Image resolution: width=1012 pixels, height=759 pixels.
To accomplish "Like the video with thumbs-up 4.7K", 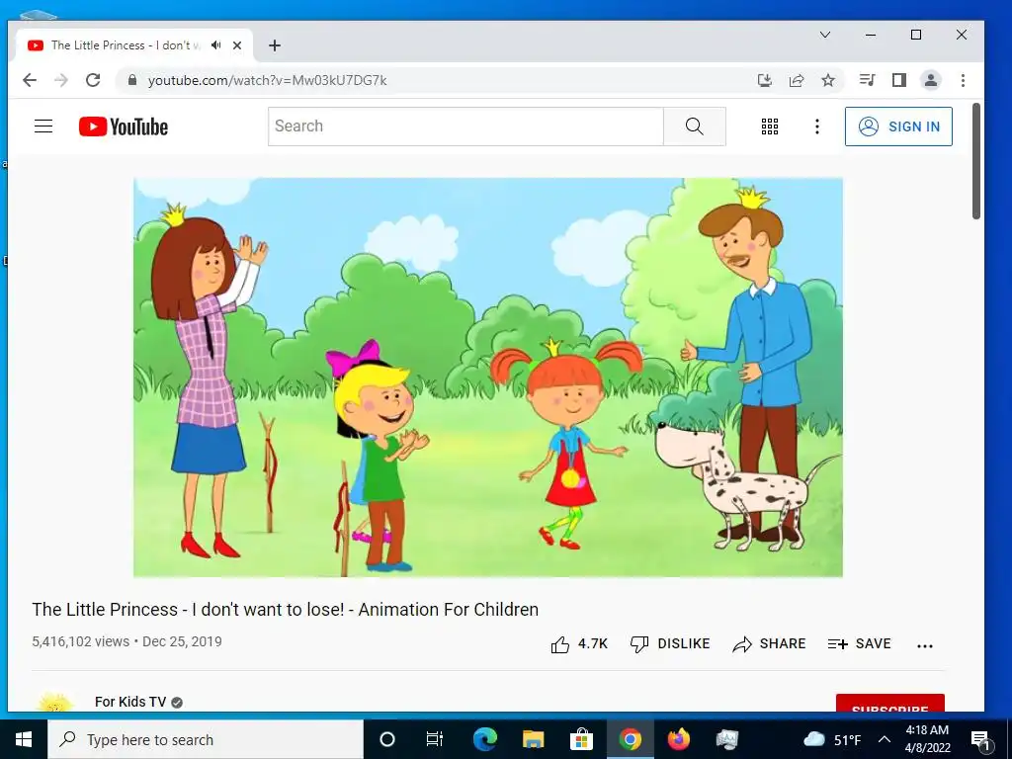I will [x=579, y=644].
